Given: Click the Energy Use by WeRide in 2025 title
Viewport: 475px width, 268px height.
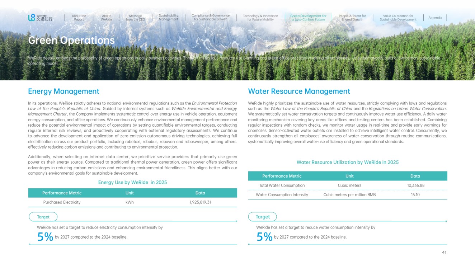Looking at the screenshot, I should (x=133, y=182).
